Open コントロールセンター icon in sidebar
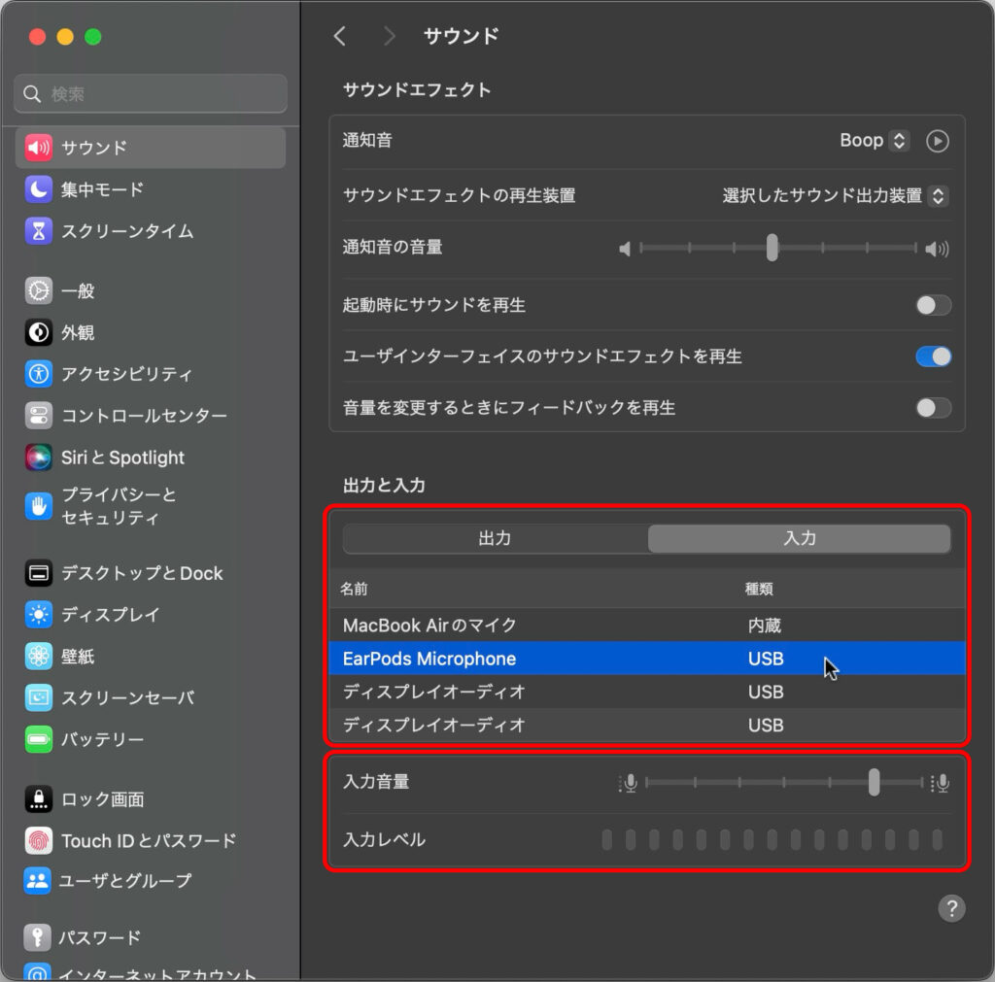The height and width of the screenshot is (982, 995). click(x=38, y=416)
